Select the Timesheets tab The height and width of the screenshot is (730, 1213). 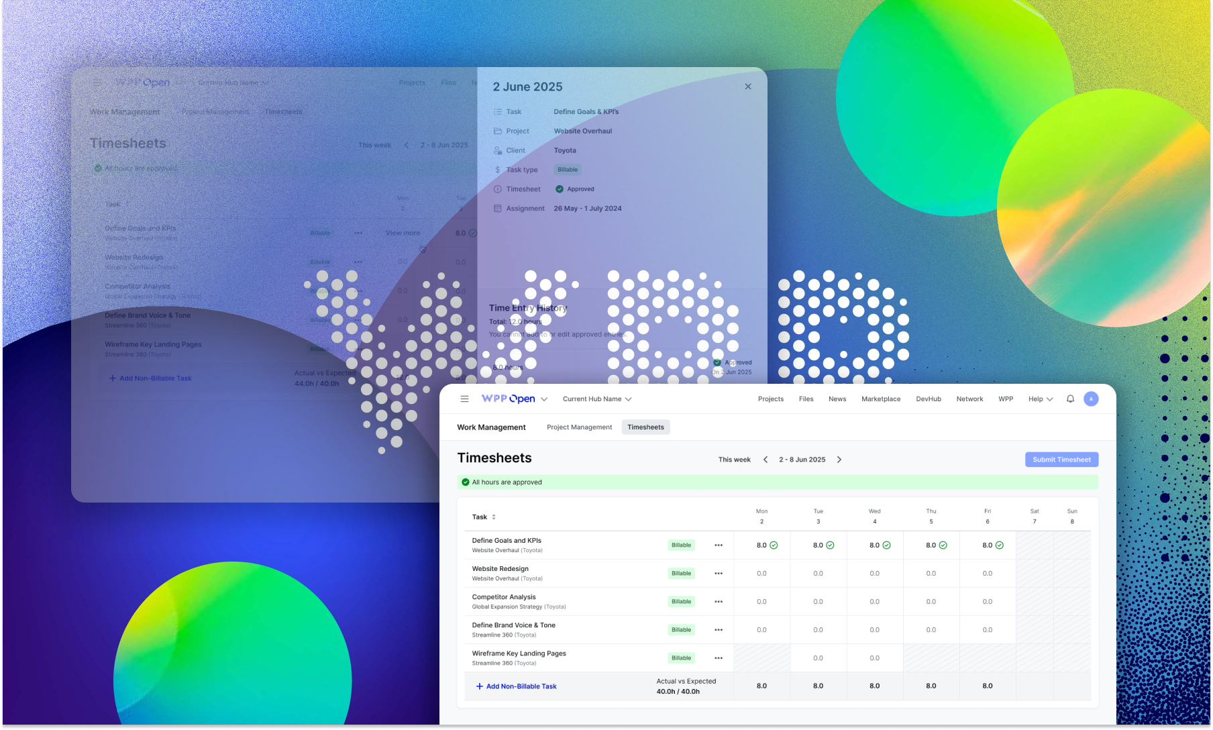click(x=645, y=427)
